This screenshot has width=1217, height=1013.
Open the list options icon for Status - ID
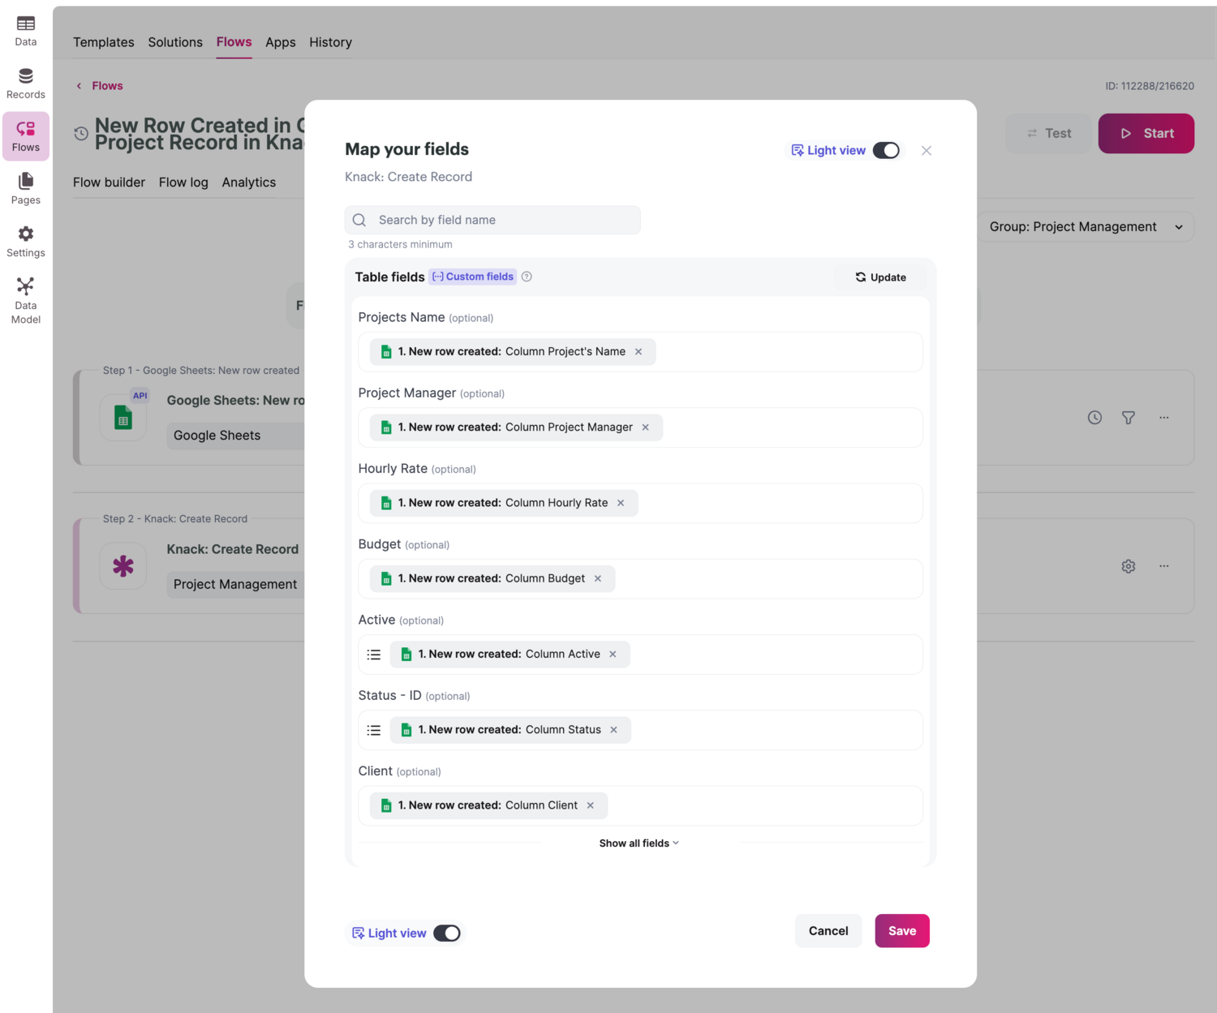point(374,730)
